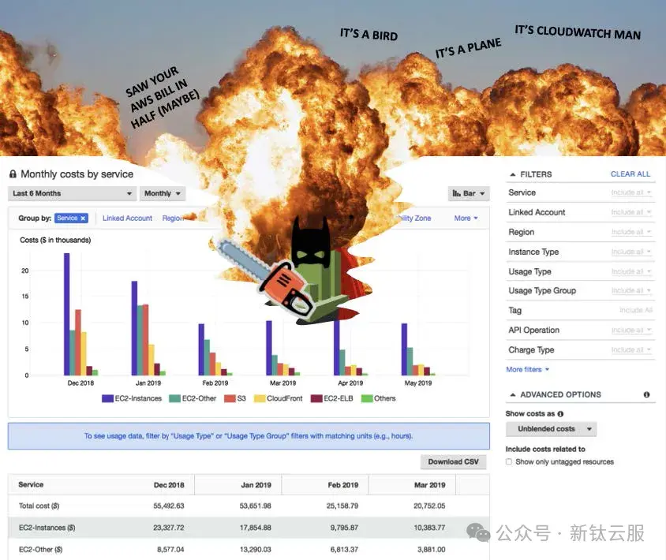Expand More filters link
This screenshot has height=560, width=666.
[528, 369]
